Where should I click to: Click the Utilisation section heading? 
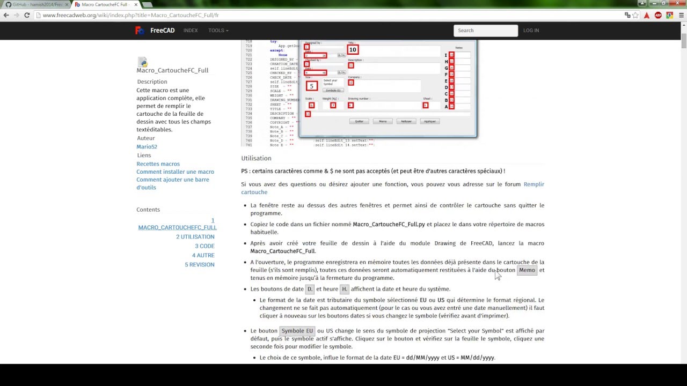(256, 158)
